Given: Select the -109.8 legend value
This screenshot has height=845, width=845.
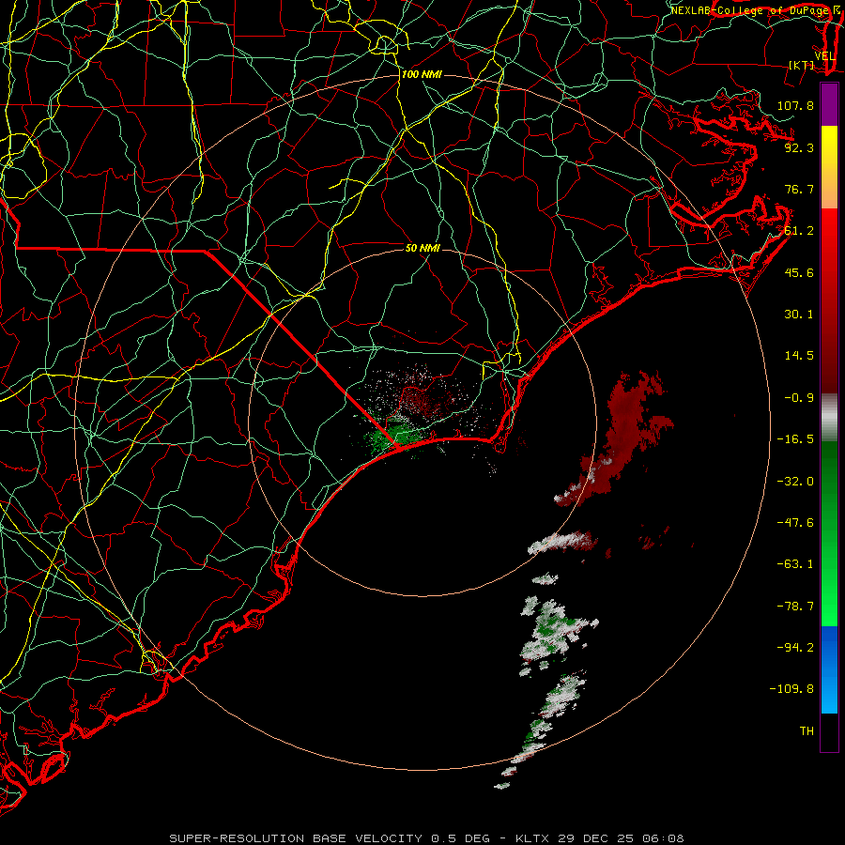Looking at the screenshot, I should click(x=791, y=689).
